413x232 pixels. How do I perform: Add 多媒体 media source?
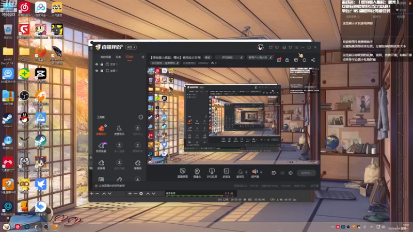[x=226, y=173]
